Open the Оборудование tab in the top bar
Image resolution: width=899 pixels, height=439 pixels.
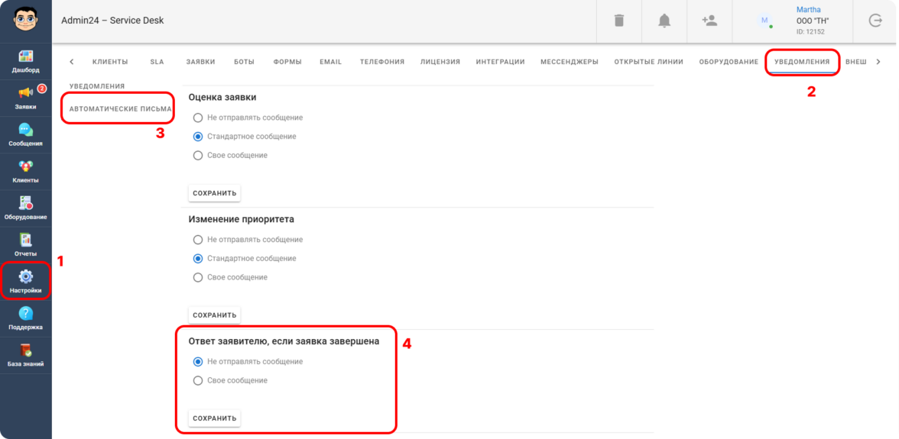729,62
